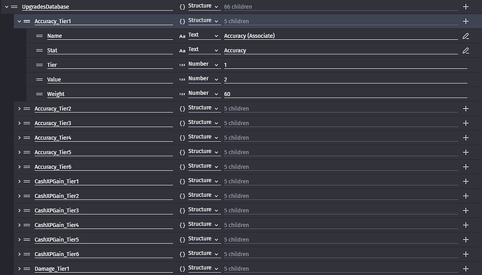The height and width of the screenshot is (275, 482).
Task: Collapse the Accuracy_Tier1 structure
Action: point(19,21)
